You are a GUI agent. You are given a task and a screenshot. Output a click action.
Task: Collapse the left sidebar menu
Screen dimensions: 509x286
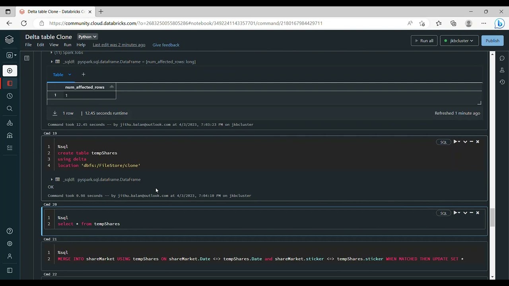coord(10,271)
